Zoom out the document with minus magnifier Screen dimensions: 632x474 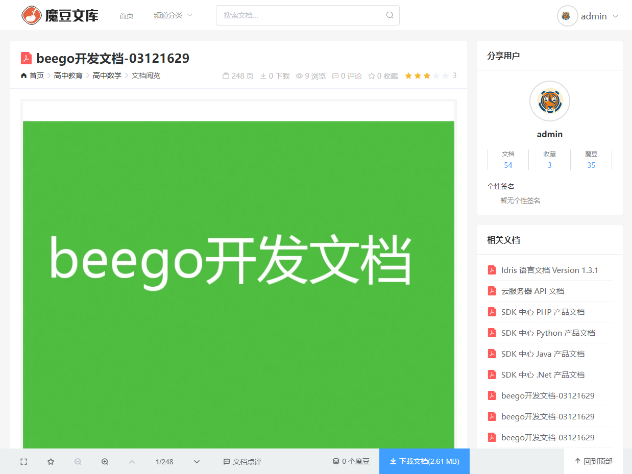(x=78, y=462)
